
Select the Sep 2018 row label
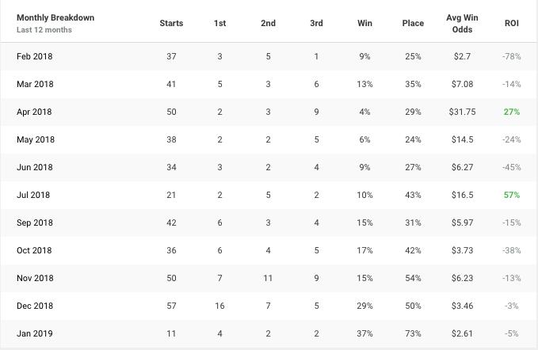(35, 223)
